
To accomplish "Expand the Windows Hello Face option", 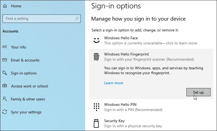I will pyautogui.click(x=151, y=41).
